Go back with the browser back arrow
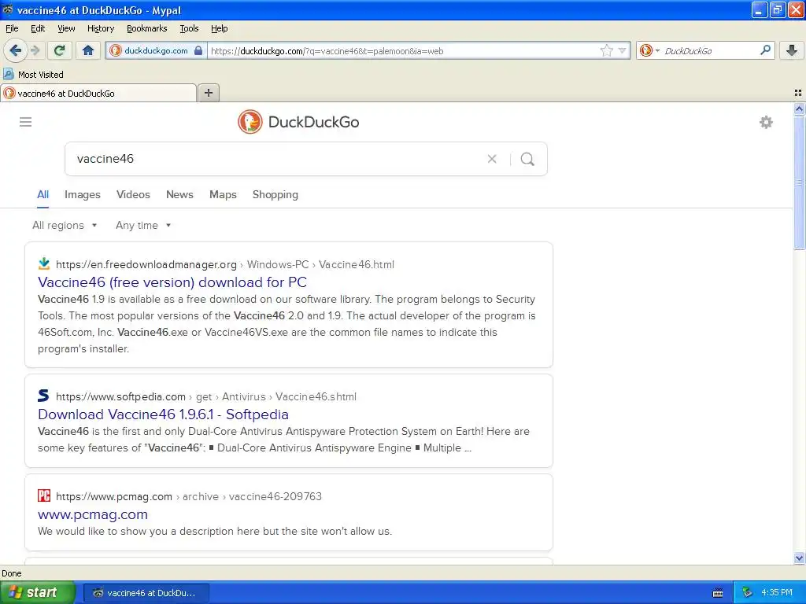 click(16, 50)
